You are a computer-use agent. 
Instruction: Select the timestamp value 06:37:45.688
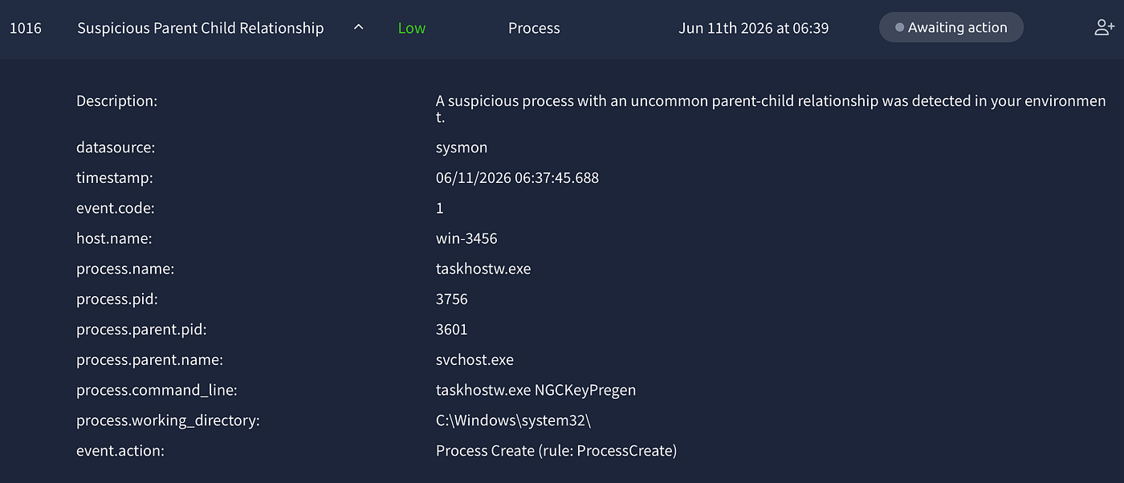pyautogui.click(x=517, y=178)
